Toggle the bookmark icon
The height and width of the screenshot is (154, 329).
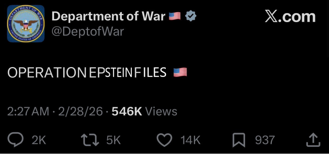tap(239, 140)
